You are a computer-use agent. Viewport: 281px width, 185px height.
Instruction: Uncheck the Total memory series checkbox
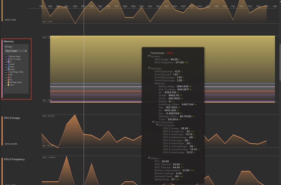coord(6,85)
